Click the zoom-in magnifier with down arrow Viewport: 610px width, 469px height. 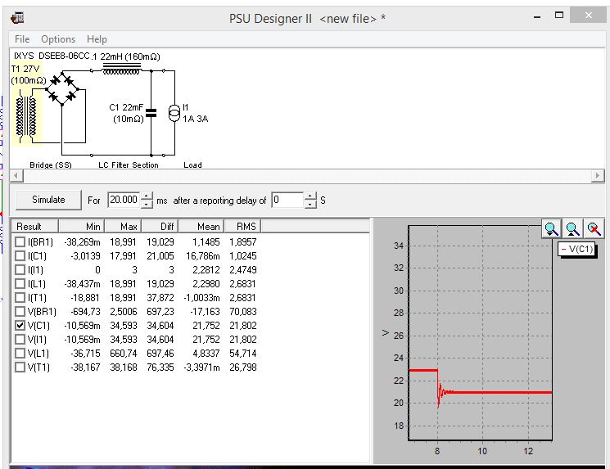tap(551, 230)
